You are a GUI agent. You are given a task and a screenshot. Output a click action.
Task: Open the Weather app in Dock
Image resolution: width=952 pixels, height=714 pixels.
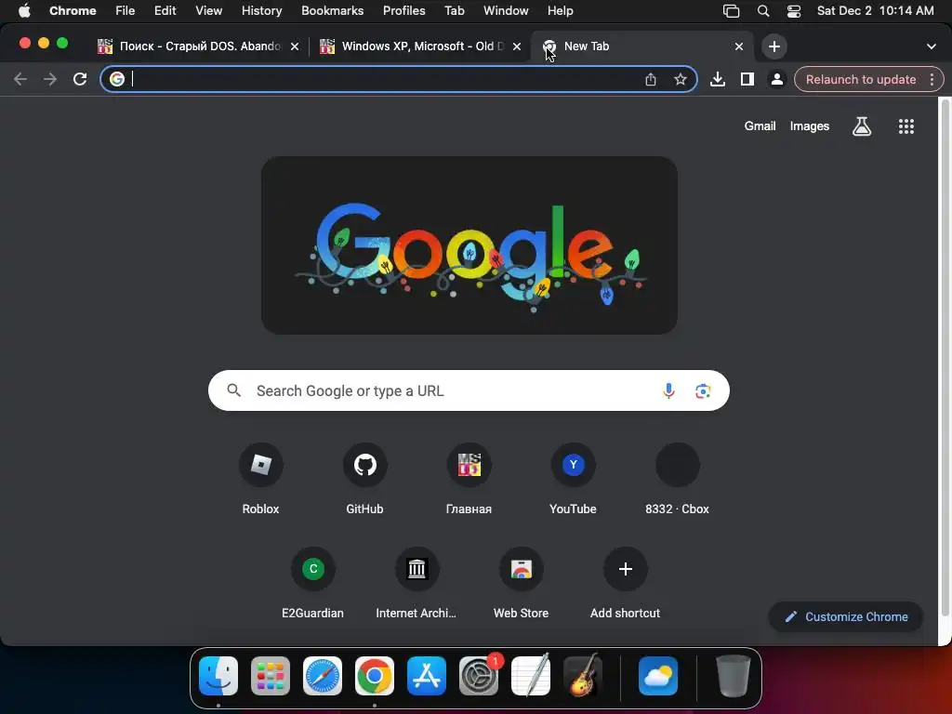click(x=658, y=676)
